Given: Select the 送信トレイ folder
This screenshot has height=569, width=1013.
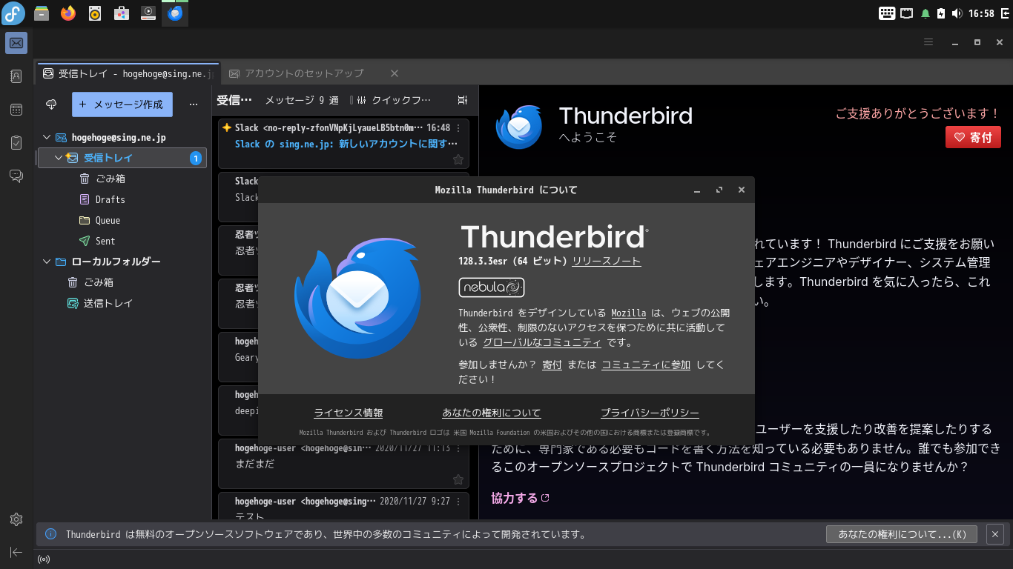Looking at the screenshot, I should click(122, 303).
